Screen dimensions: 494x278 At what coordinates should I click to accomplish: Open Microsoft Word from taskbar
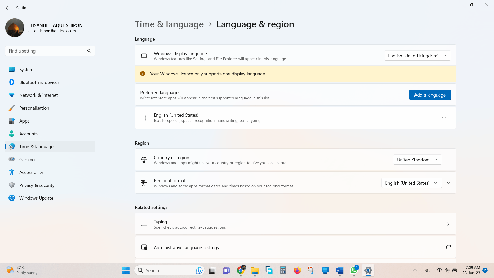point(340,271)
